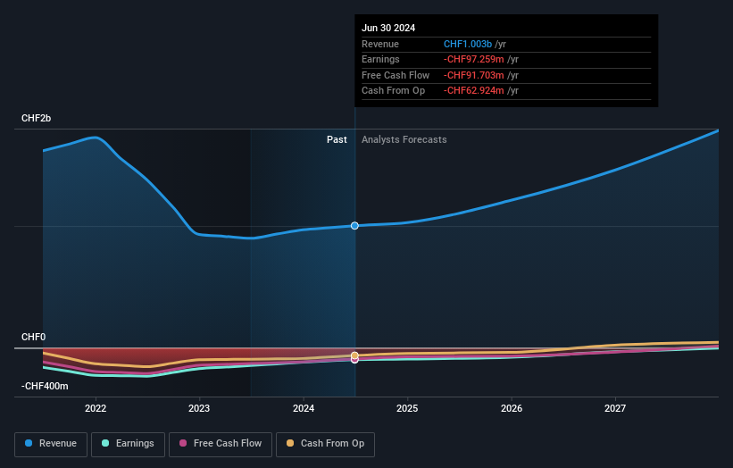Click the 2023 x-axis label
The width and height of the screenshot is (733, 468).
[199, 409]
